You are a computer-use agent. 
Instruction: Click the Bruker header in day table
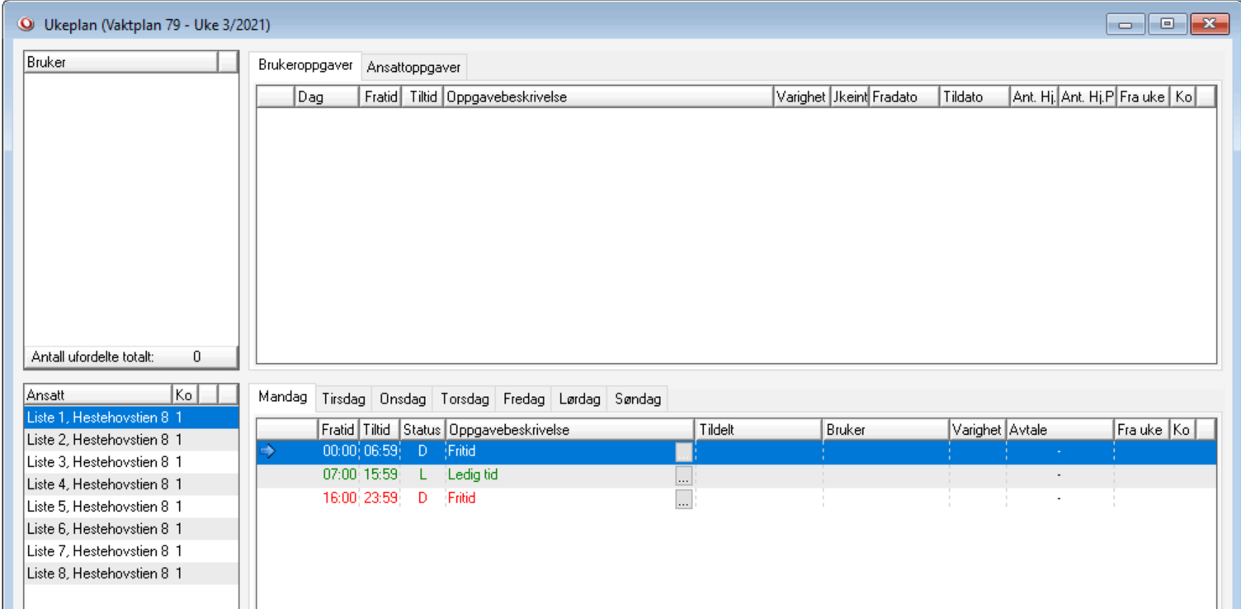[x=887, y=430]
